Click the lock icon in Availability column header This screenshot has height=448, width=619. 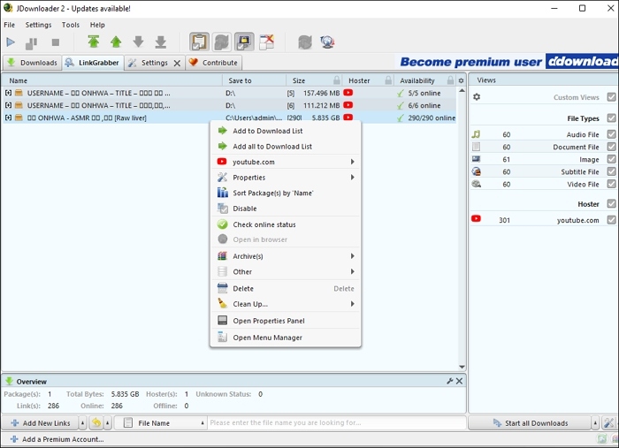point(450,80)
